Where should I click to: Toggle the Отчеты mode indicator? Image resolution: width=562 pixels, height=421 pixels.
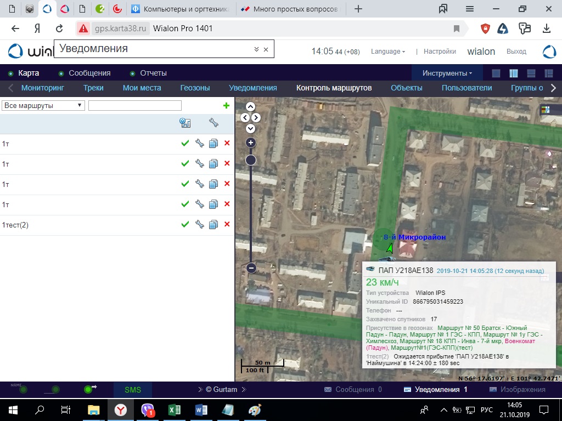[132, 73]
